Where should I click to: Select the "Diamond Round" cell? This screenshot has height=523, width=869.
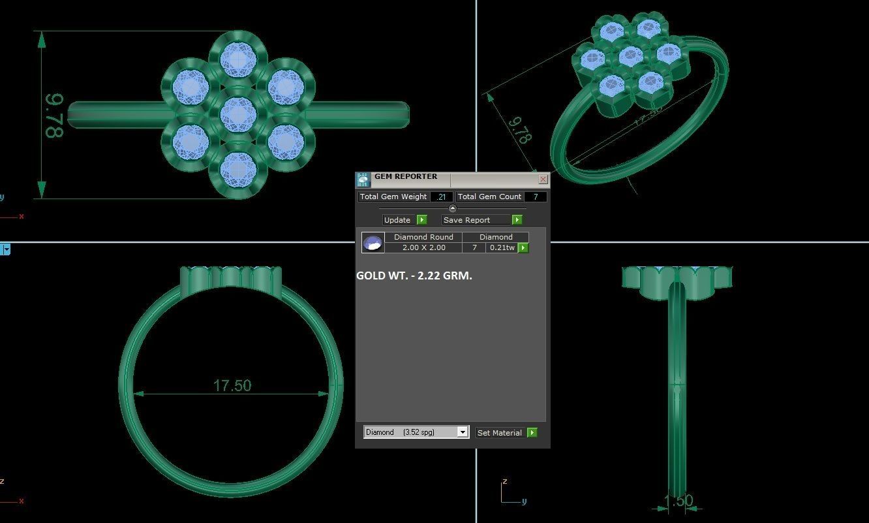point(423,237)
